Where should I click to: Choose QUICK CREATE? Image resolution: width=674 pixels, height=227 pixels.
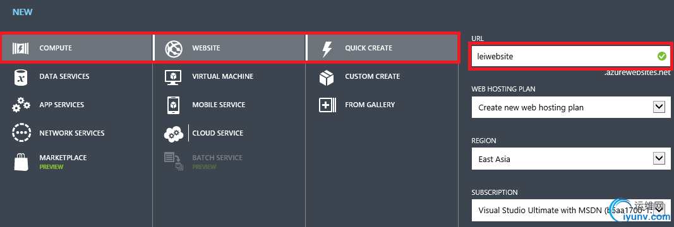pos(382,48)
